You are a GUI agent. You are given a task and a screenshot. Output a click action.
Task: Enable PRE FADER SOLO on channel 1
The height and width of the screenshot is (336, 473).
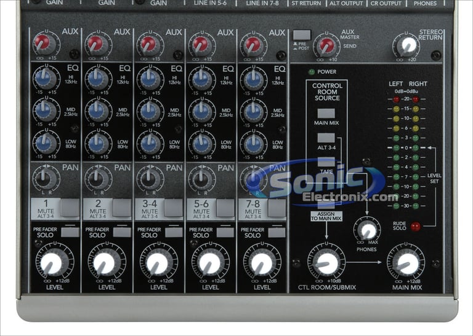coord(70,232)
